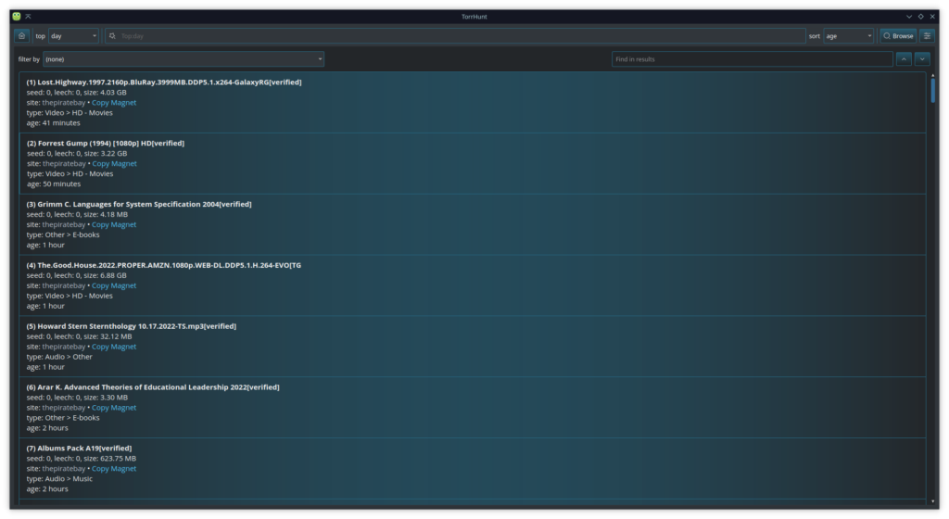Jump to next match with down arrow
The width and height of the screenshot is (949, 519).
click(922, 59)
